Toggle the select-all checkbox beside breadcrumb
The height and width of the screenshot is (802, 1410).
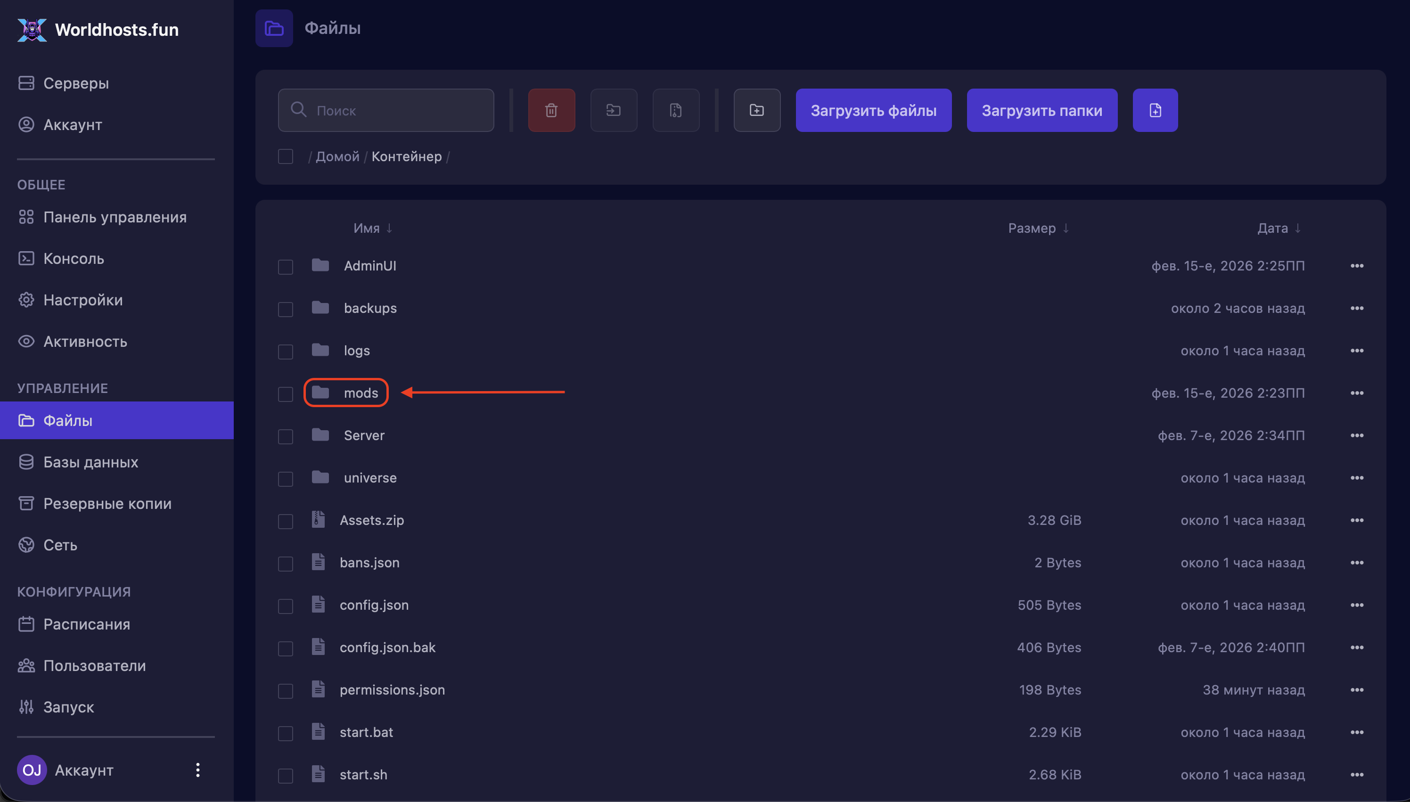coord(285,156)
